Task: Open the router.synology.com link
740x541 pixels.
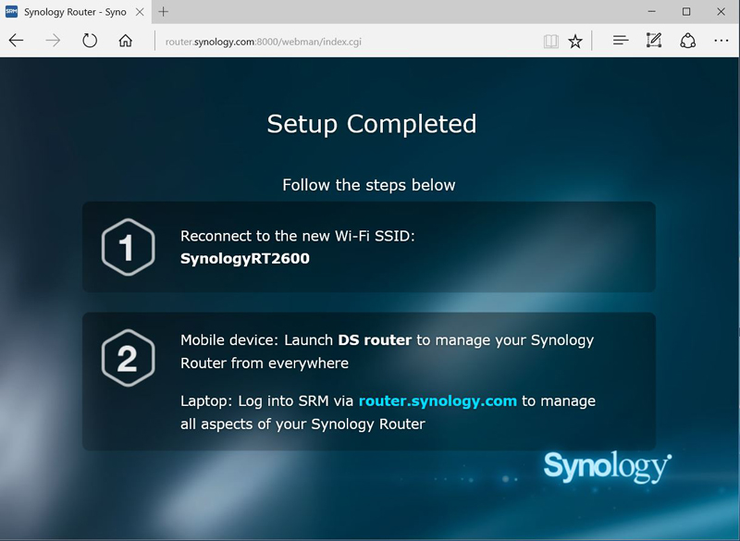Action: pos(438,401)
